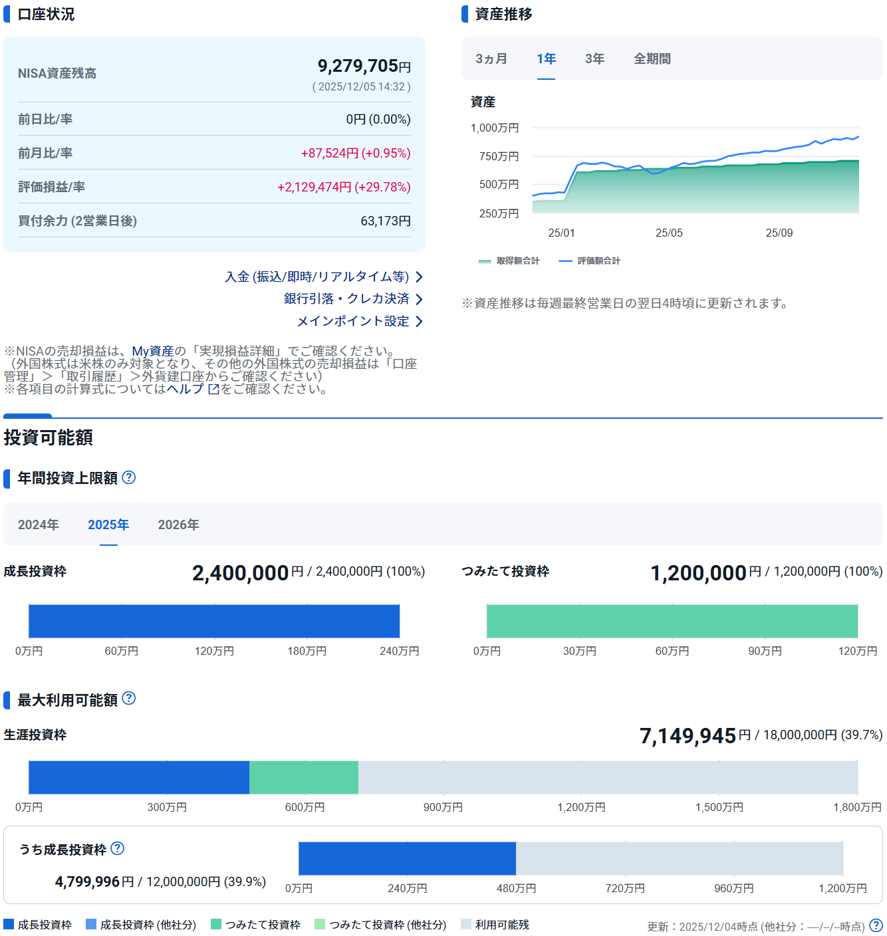
Task: Select the 3ヵ月 chart period tab
Action: [x=491, y=59]
